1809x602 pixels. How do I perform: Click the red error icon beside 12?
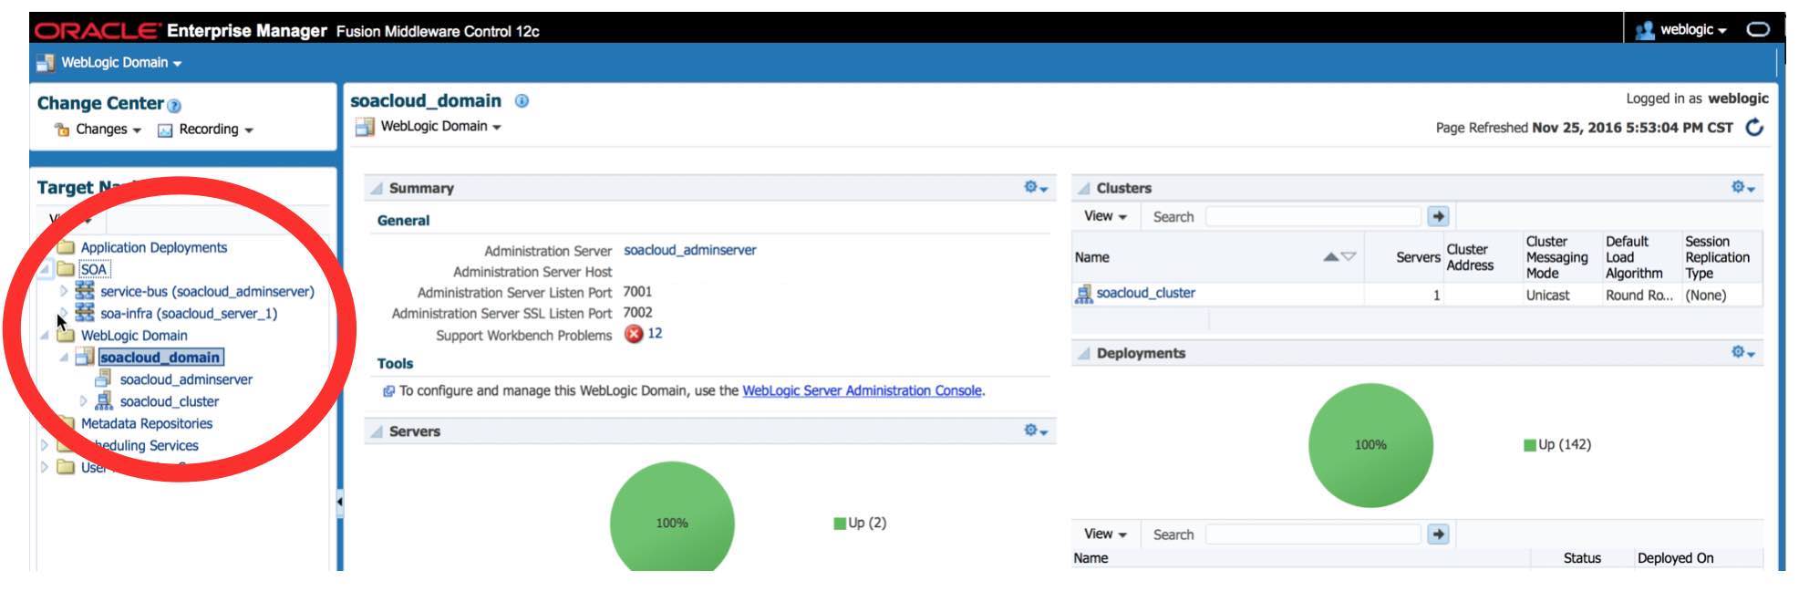634,335
